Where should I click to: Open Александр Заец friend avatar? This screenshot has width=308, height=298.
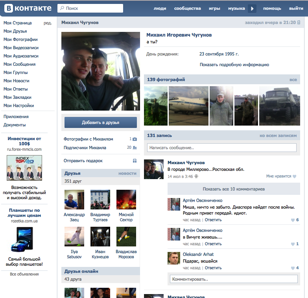coord(74,200)
